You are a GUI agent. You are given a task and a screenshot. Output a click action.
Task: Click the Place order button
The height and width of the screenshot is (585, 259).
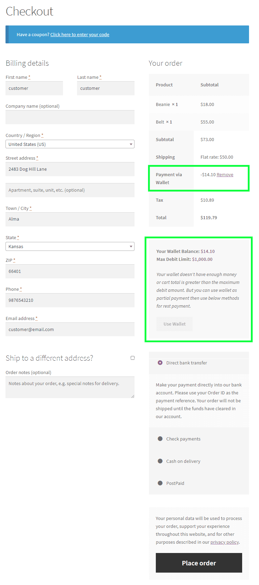tap(199, 563)
